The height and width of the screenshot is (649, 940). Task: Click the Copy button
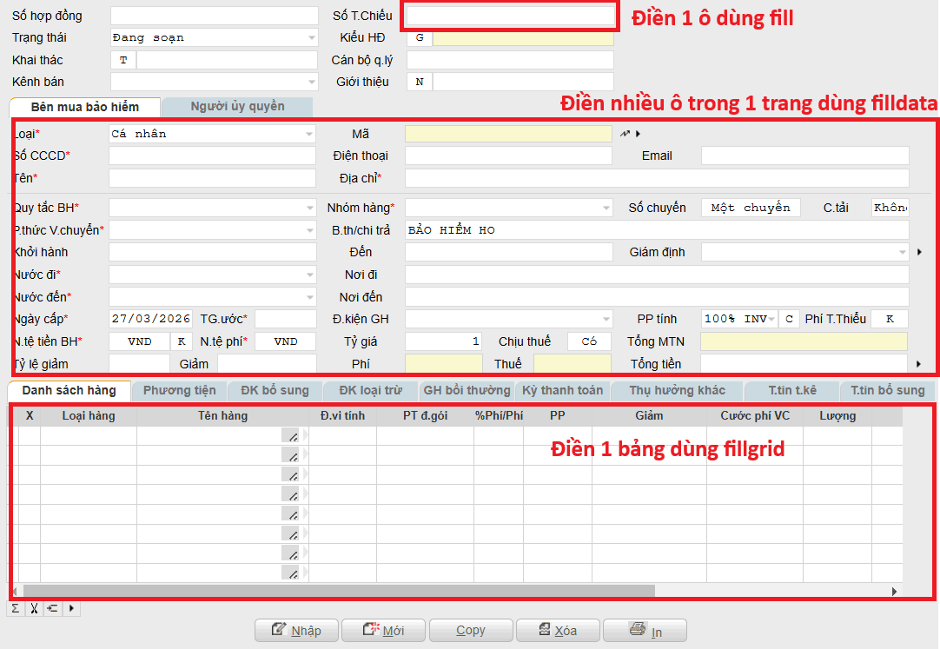coord(471,631)
